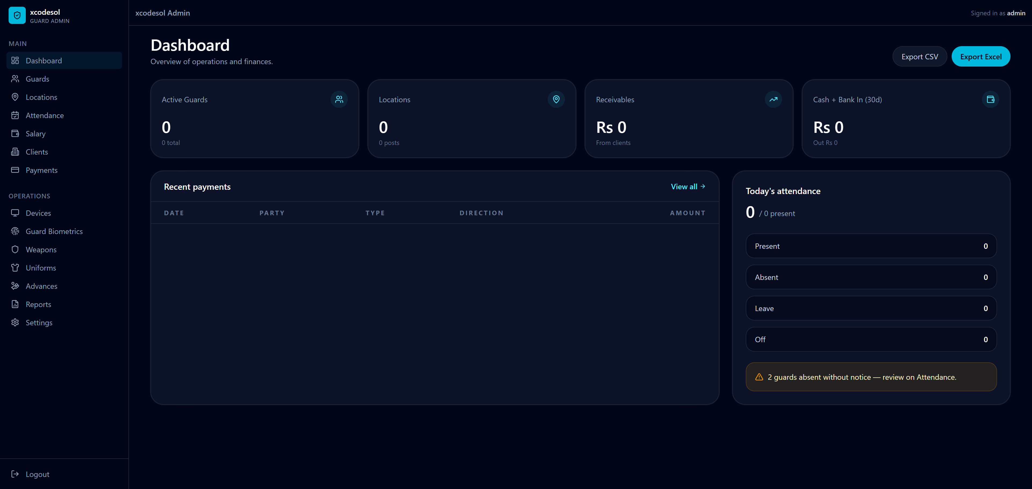Open Settings from the sidebar
This screenshot has width=1032, height=489.
[64, 323]
